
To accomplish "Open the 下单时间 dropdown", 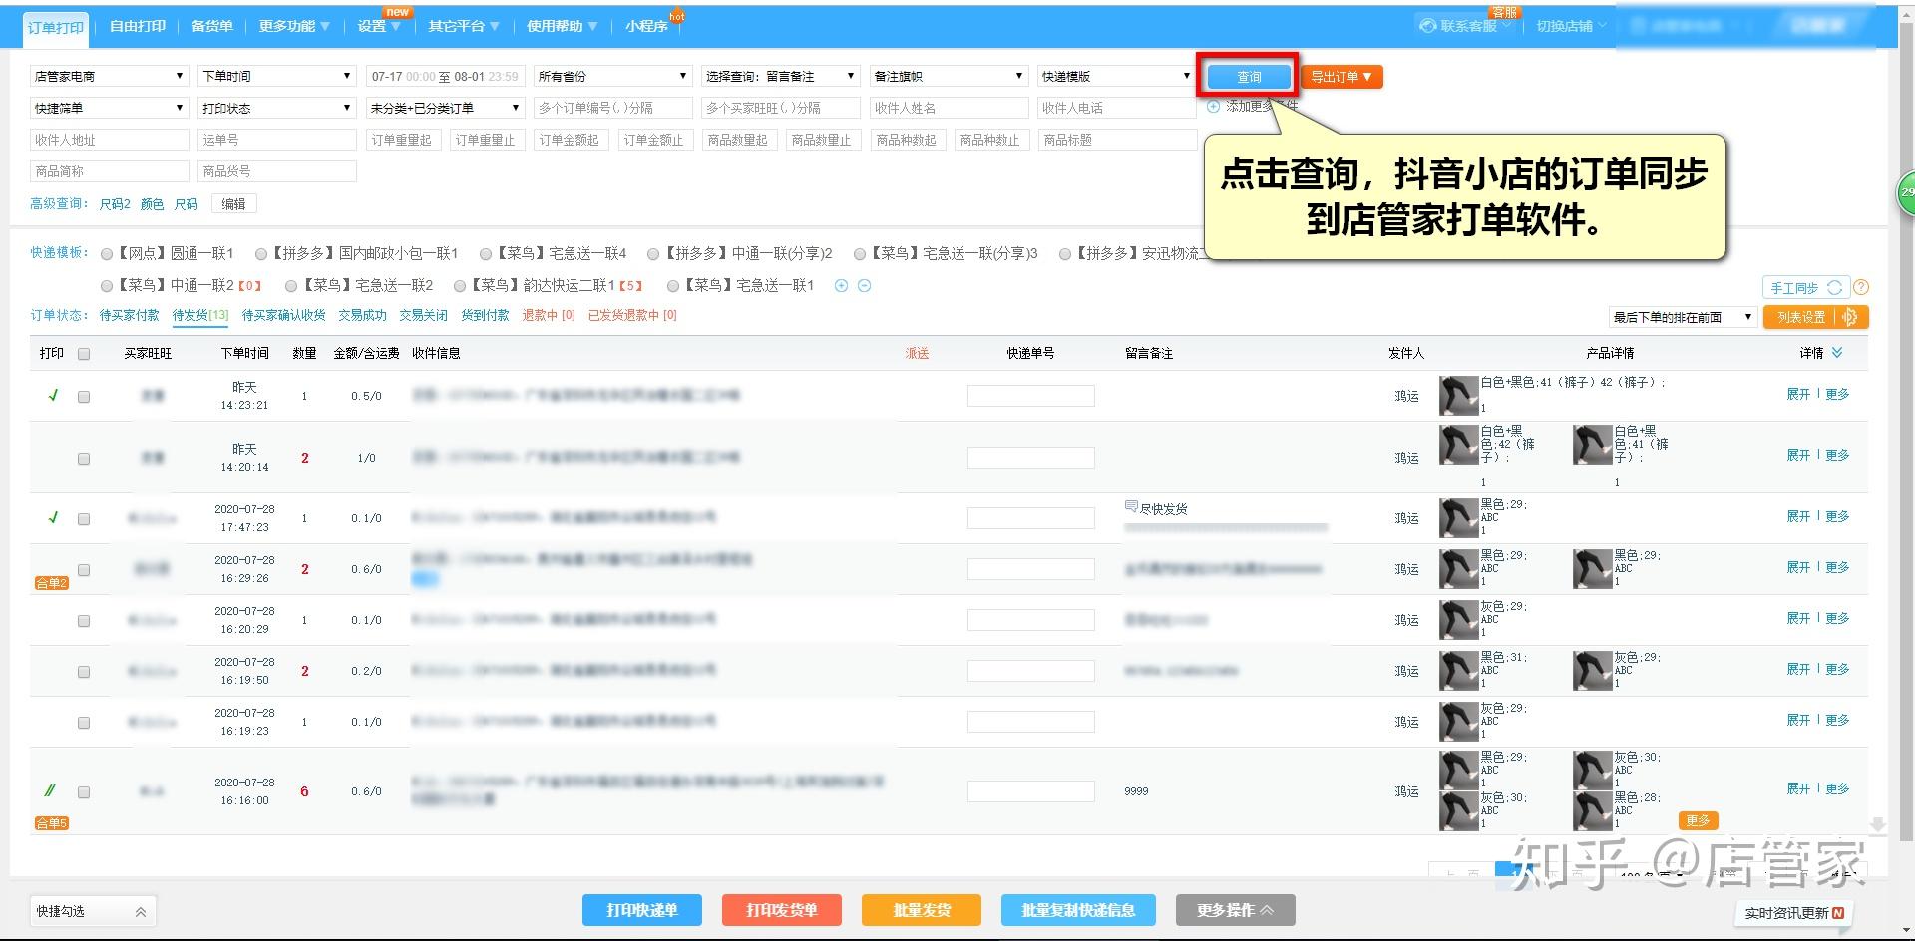I will pos(277,76).
